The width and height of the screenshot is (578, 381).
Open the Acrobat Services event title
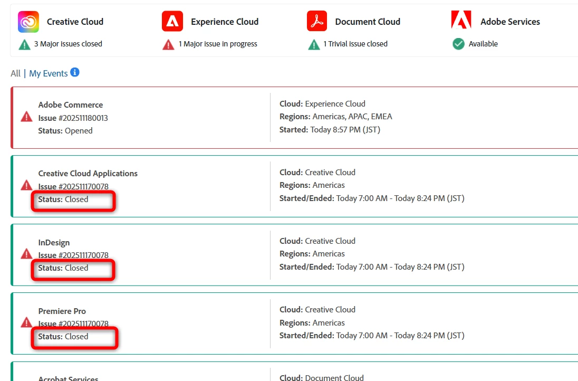point(69,378)
